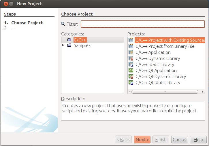Click the Projects list horizontal scrollbar
The height and width of the screenshot is (146, 209).
pyautogui.click(x=165, y=92)
